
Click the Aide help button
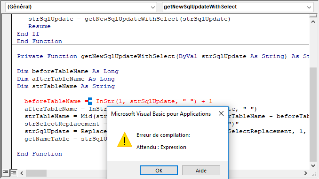click(201, 171)
